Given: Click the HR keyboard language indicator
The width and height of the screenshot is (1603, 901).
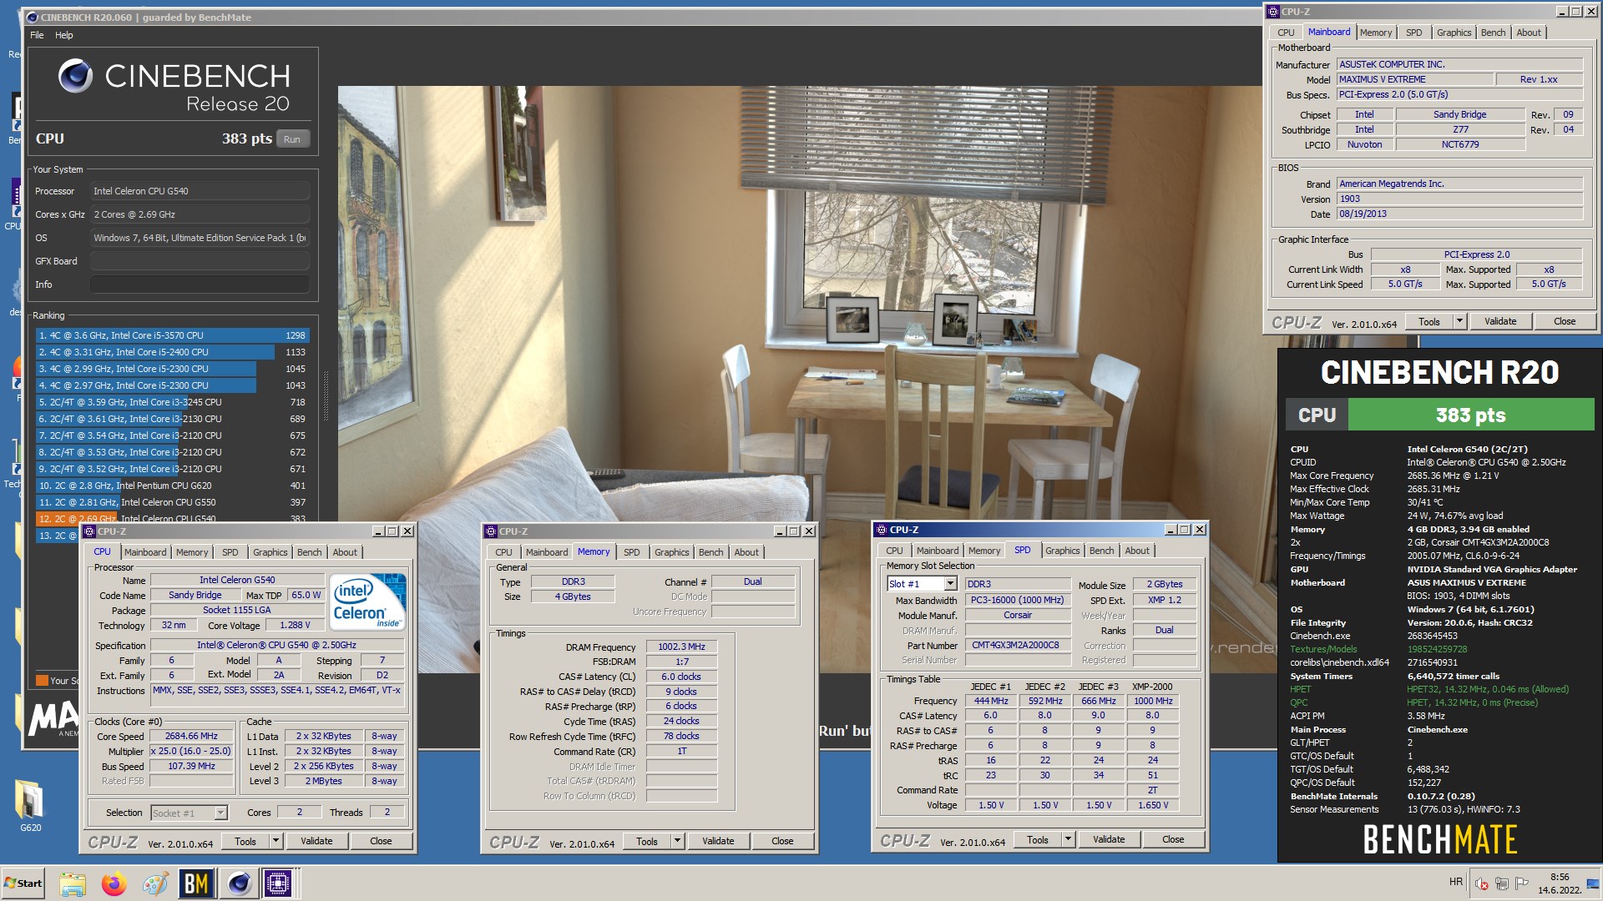Looking at the screenshot, I should 1456,882.
